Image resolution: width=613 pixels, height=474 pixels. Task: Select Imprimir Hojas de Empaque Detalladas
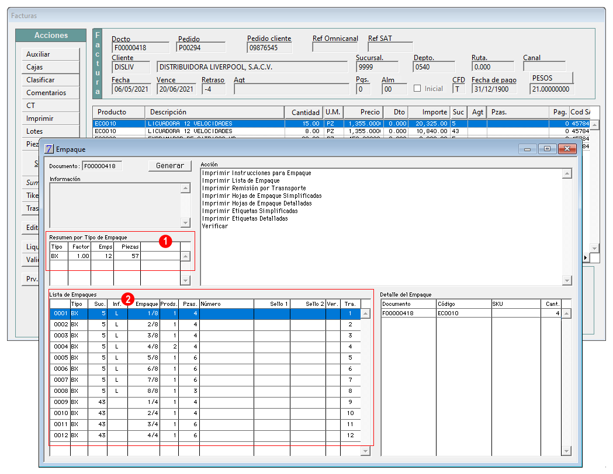(257, 203)
